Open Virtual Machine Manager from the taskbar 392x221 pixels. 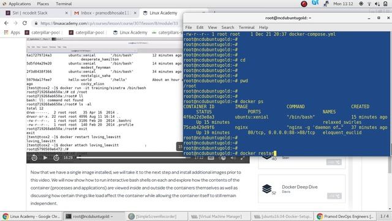(x=219, y=216)
